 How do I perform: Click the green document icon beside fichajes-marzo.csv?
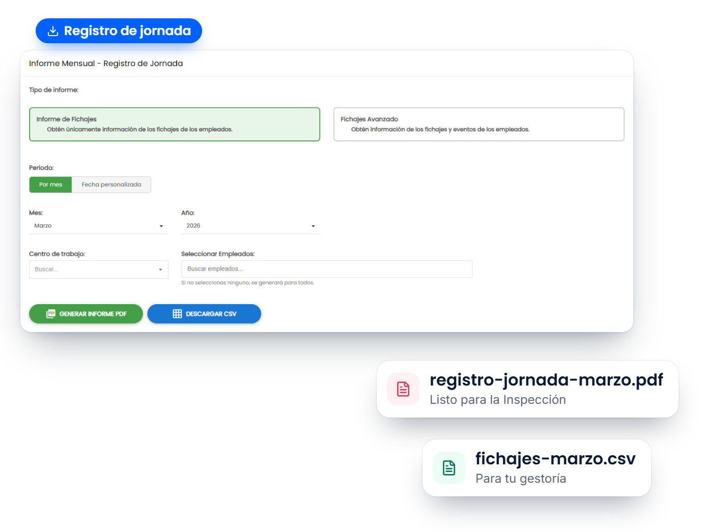tap(449, 468)
